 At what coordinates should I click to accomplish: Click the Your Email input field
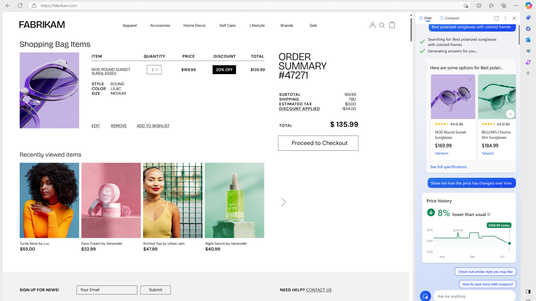point(107,290)
